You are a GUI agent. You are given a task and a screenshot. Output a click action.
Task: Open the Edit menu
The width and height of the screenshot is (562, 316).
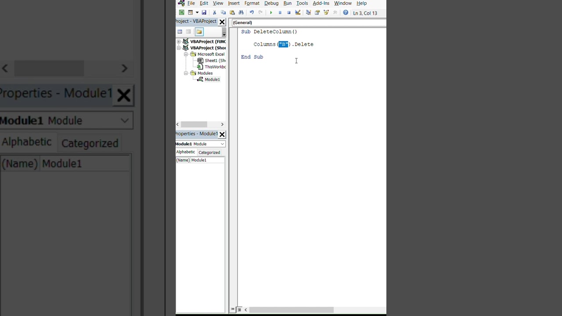204,3
